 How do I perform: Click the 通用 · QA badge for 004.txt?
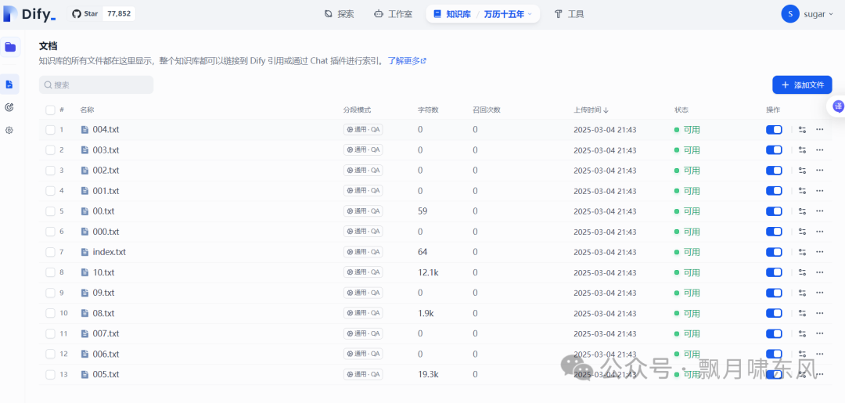point(363,130)
